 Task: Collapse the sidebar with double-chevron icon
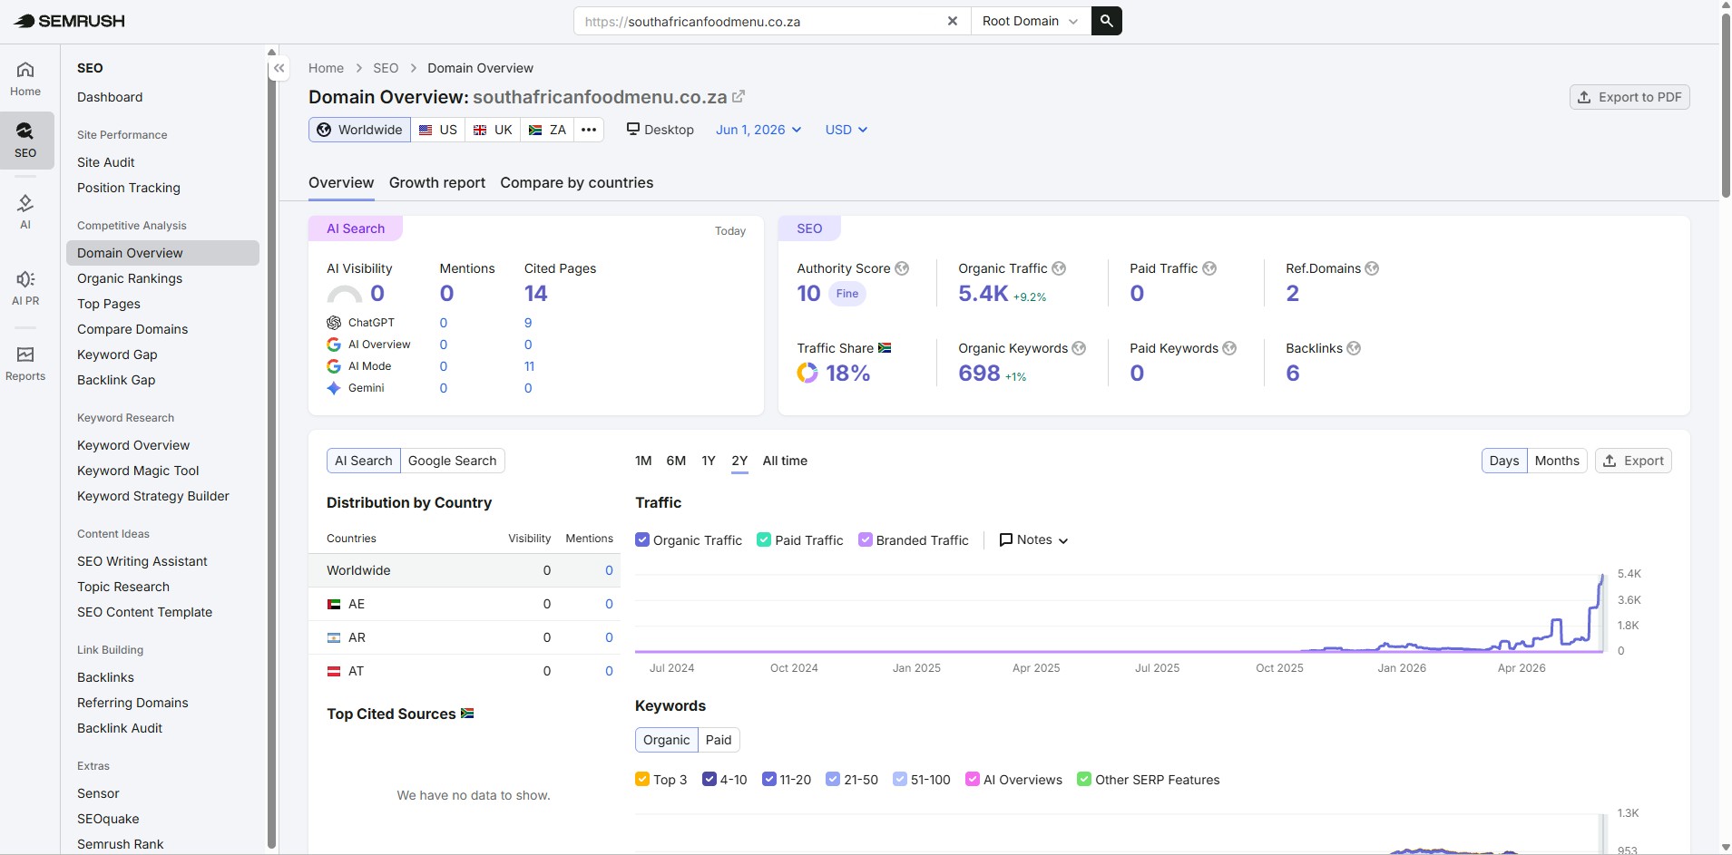point(279,68)
